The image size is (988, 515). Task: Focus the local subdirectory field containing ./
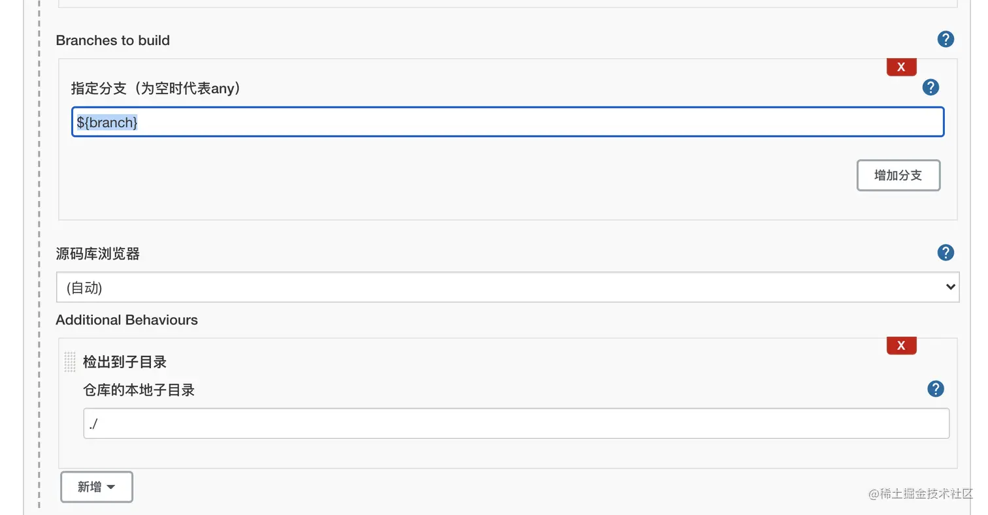[516, 424]
